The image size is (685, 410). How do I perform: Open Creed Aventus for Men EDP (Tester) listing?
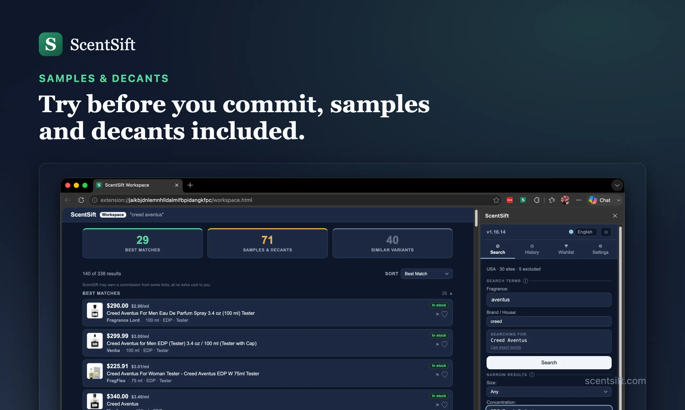click(181, 343)
